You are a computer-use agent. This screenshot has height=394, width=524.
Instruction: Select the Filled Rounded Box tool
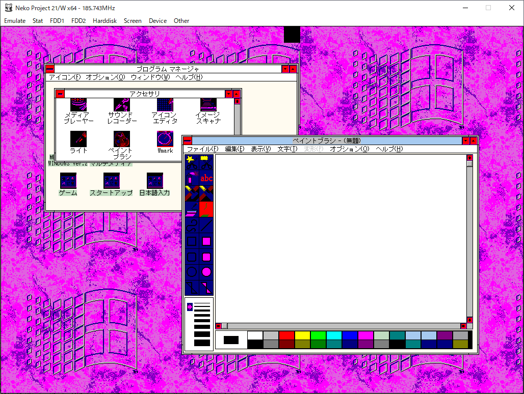(x=206, y=257)
